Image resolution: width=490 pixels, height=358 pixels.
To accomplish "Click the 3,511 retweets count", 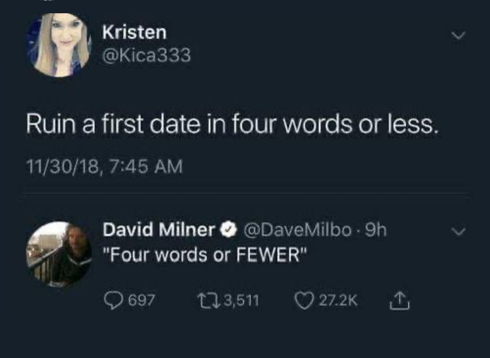I will coord(241,301).
